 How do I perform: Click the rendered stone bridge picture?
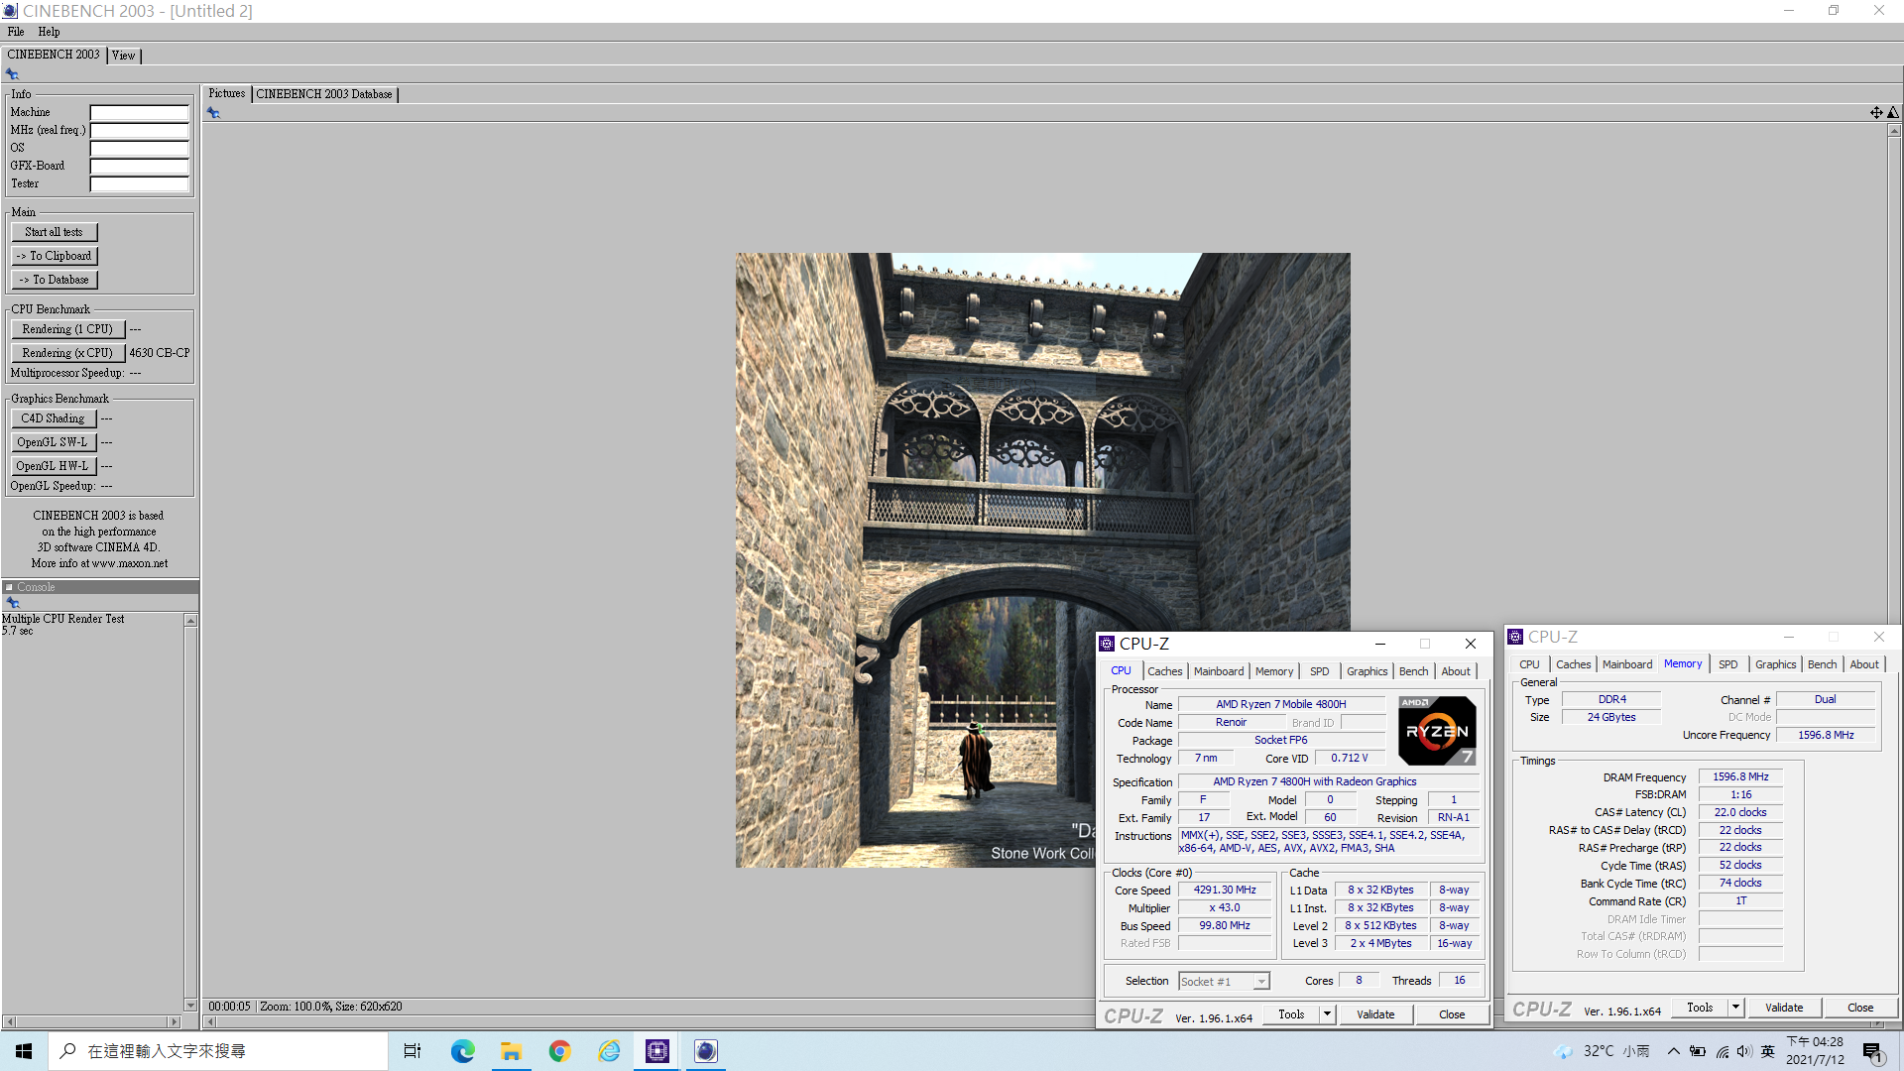tap(1042, 560)
